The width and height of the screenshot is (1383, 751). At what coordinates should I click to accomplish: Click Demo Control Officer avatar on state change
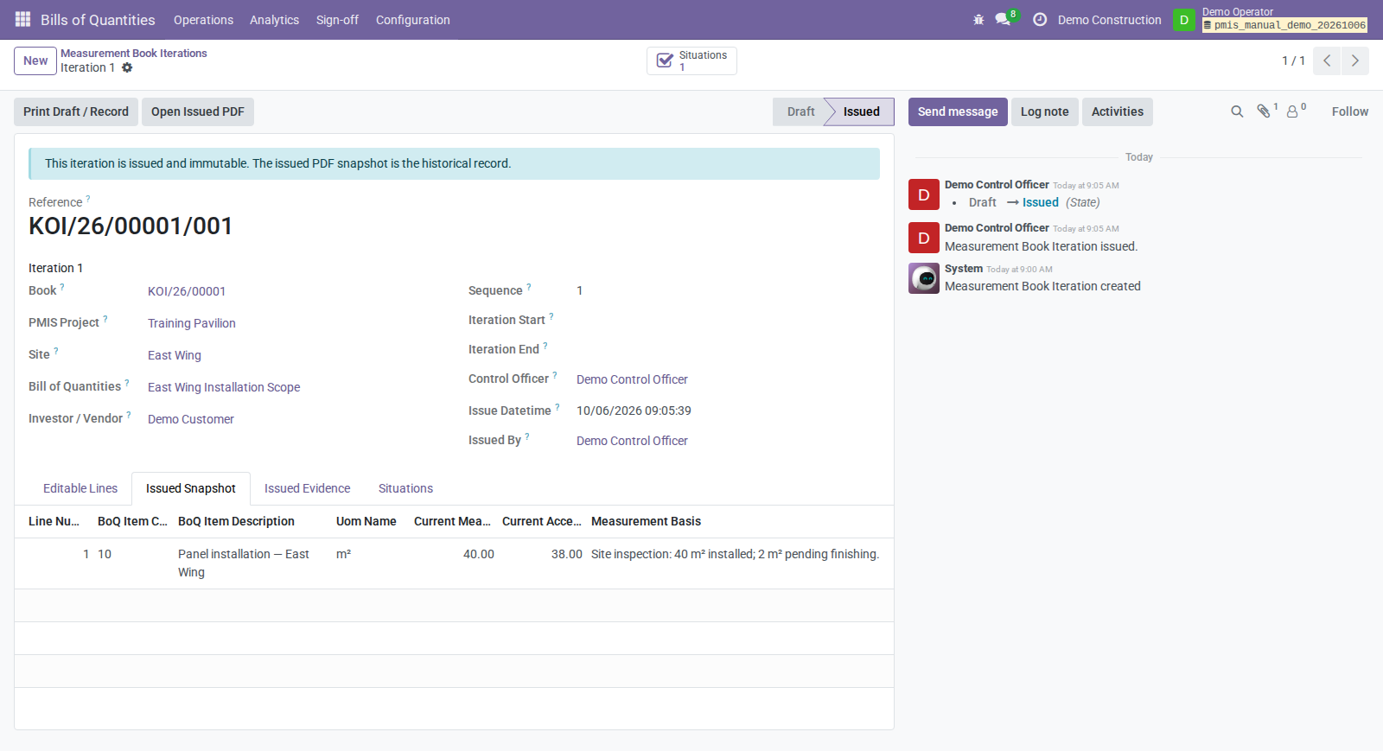[924, 194]
